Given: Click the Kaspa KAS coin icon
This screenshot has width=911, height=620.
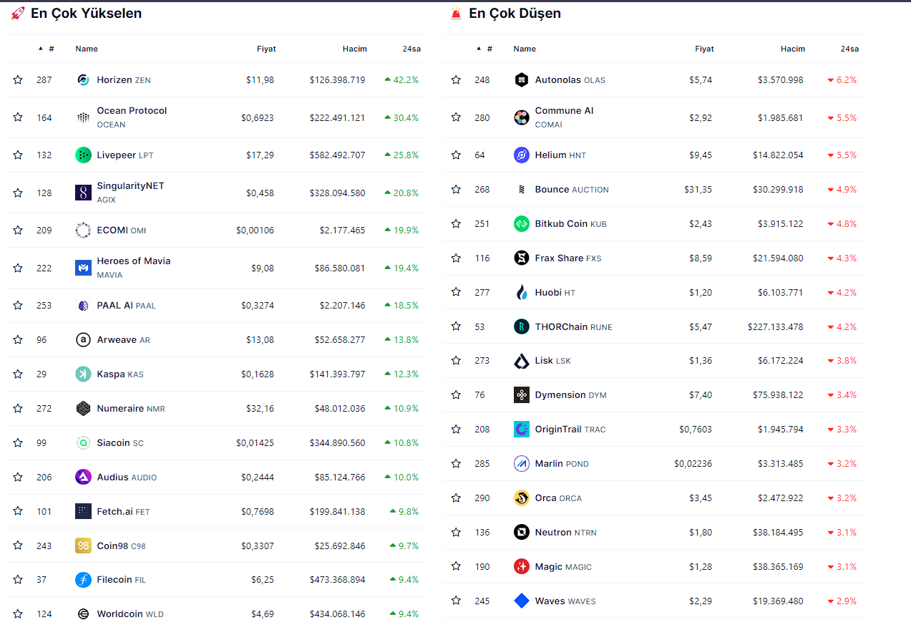Looking at the screenshot, I should [x=83, y=374].
